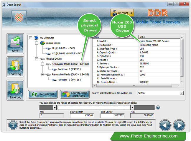
Task: Click the disk icon beside Disk3
Action: point(48,75)
